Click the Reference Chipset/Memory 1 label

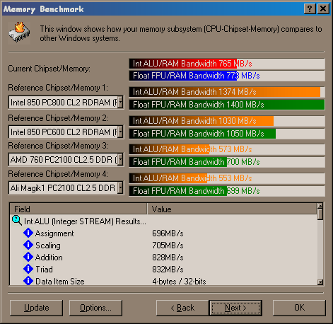click(x=58, y=88)
